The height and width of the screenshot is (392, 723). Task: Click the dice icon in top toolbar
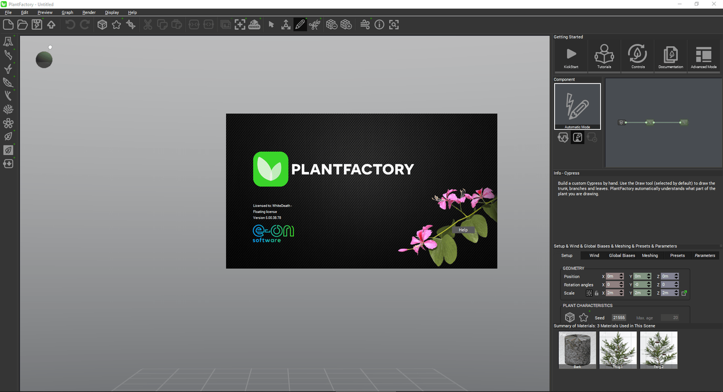pos(102,24)
